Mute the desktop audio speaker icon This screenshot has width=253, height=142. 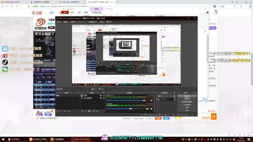click(x=147, y=109)
